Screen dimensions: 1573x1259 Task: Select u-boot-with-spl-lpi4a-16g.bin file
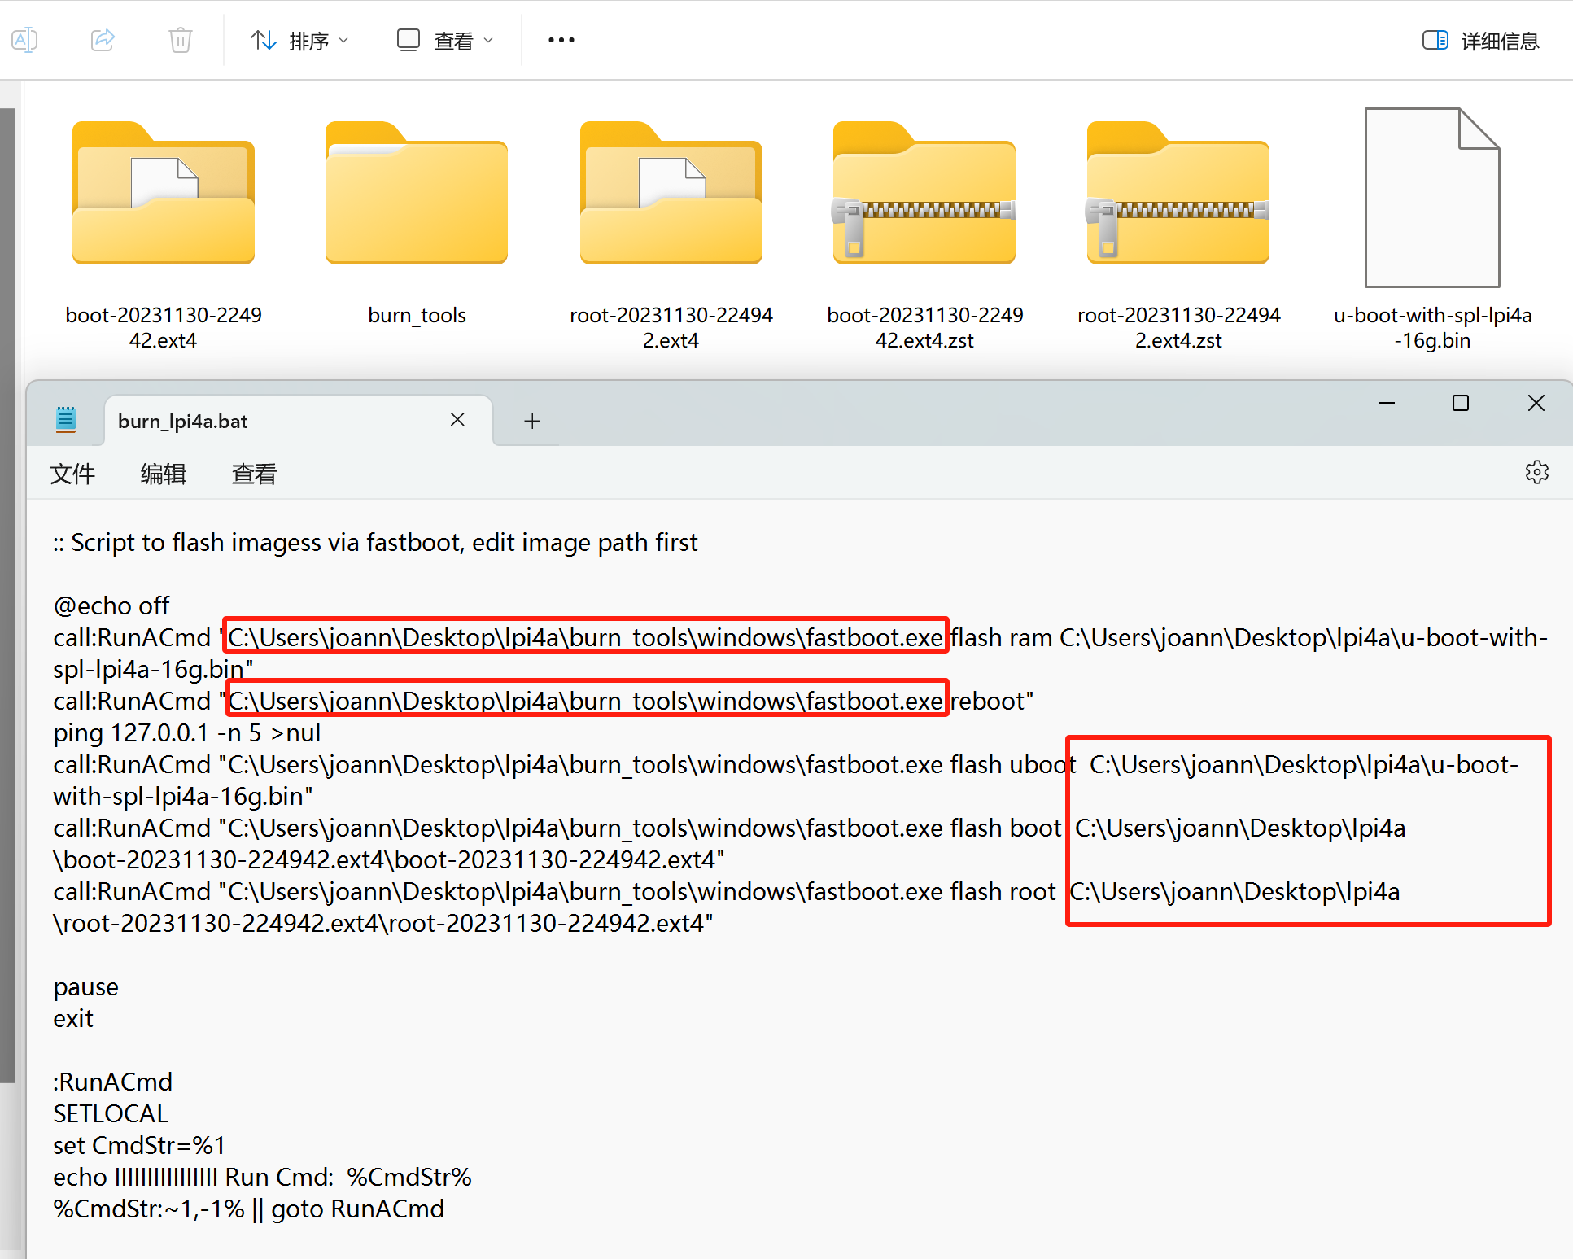click(x=1431, y=199)
